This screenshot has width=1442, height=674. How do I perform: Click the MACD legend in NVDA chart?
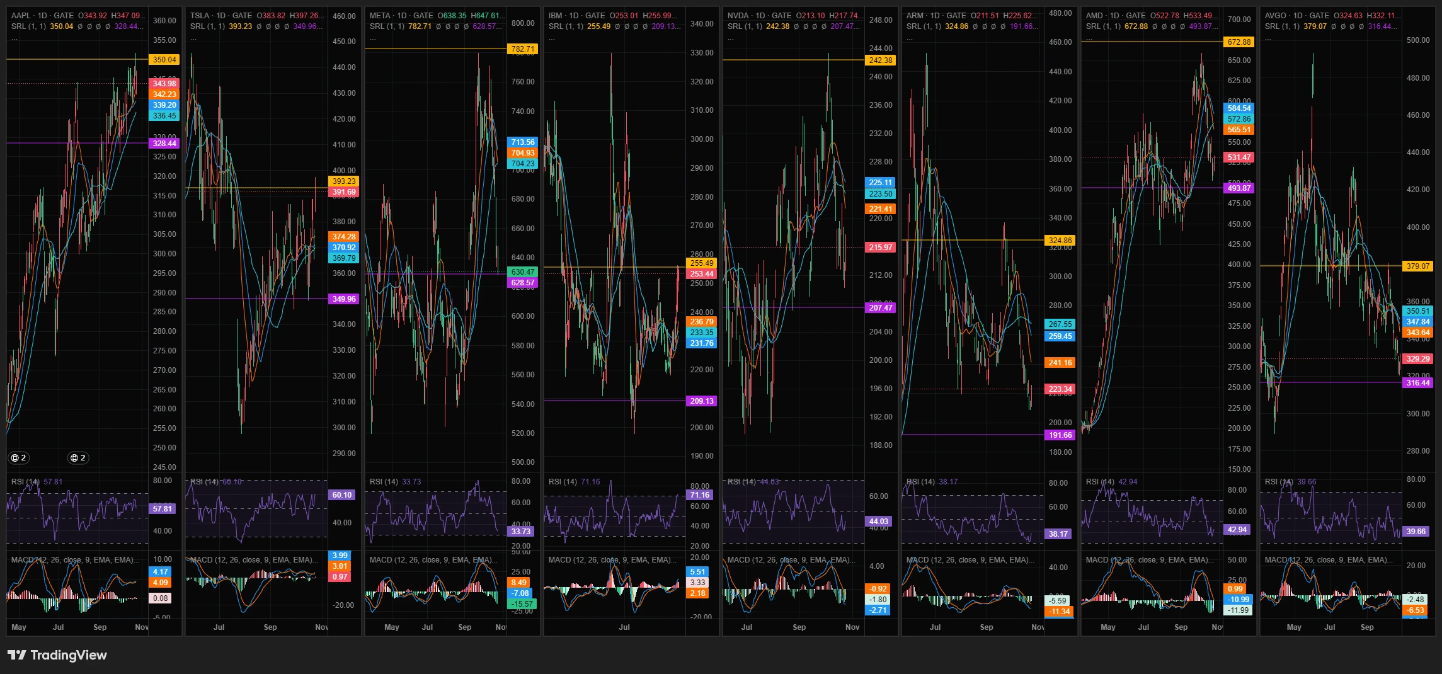pos(791,560)
